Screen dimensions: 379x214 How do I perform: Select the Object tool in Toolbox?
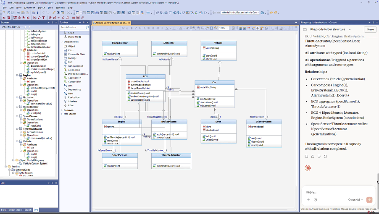tap(71, 46)
